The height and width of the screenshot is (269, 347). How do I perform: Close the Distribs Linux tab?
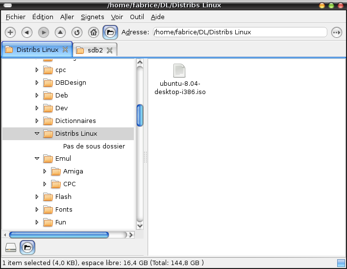point(65,49)
